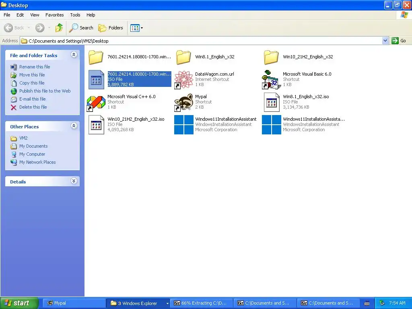412x309 pixels.
Task: Click the Windows flag logo in the menu bar
Action: click(x=404, y=15)
